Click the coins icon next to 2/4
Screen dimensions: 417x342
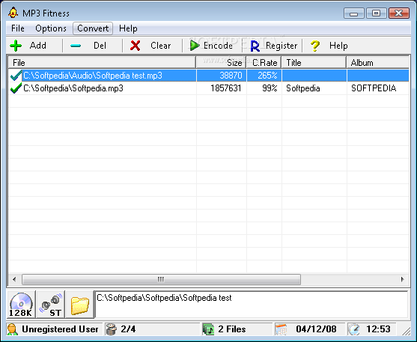111,329
